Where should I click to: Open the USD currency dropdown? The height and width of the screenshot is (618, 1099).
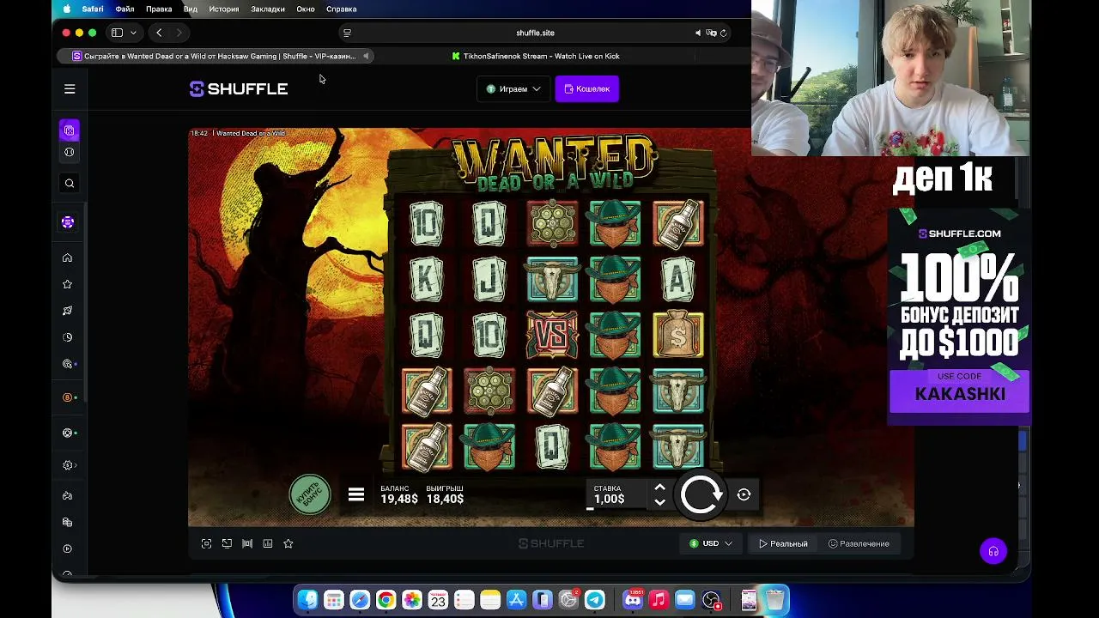(x=711, y=543)
